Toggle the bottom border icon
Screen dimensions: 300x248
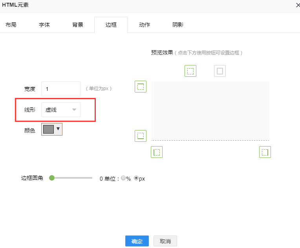(141, 136)
